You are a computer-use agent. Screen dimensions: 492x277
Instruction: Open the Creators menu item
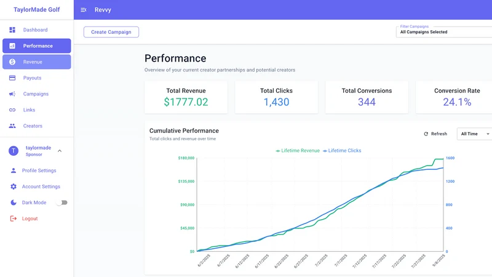point(37,126)
